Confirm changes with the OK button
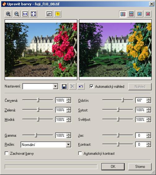Image resolution: width=156 pixels, height=175 pixels. click(113, 167)
